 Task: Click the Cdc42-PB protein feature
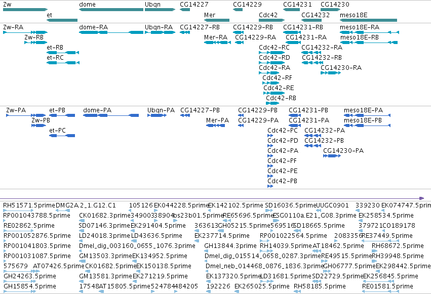[x=270, y=186]
